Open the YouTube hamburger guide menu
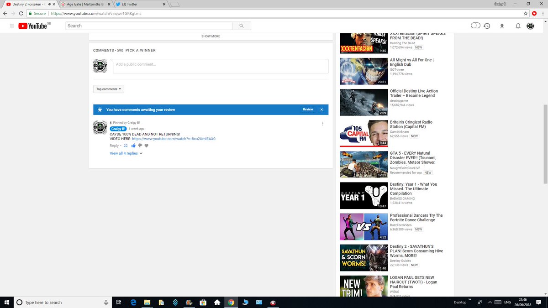Screen dimensions: 548x308 tap(12, 26)
